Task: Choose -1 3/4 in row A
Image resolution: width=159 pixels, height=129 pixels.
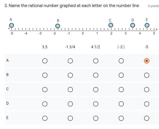Action: tap(70, 61)
